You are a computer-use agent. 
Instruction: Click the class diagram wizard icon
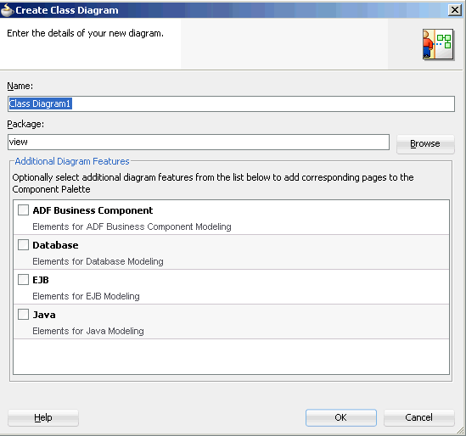coord(438,44)
